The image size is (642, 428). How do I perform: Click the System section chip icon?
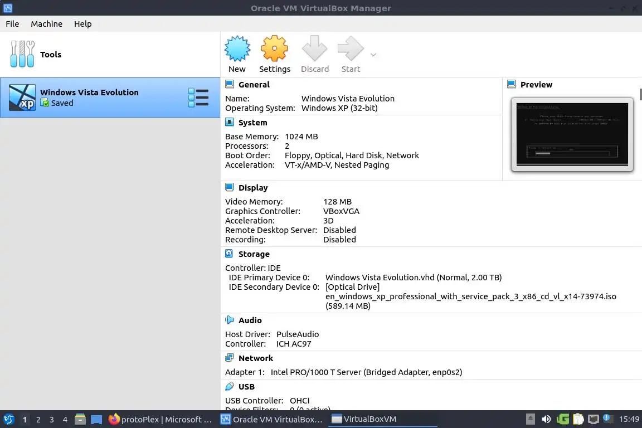coord(229,123)
